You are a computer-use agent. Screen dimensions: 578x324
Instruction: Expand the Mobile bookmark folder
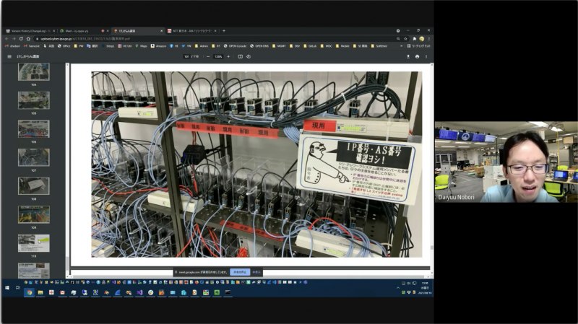click(342, 46)
